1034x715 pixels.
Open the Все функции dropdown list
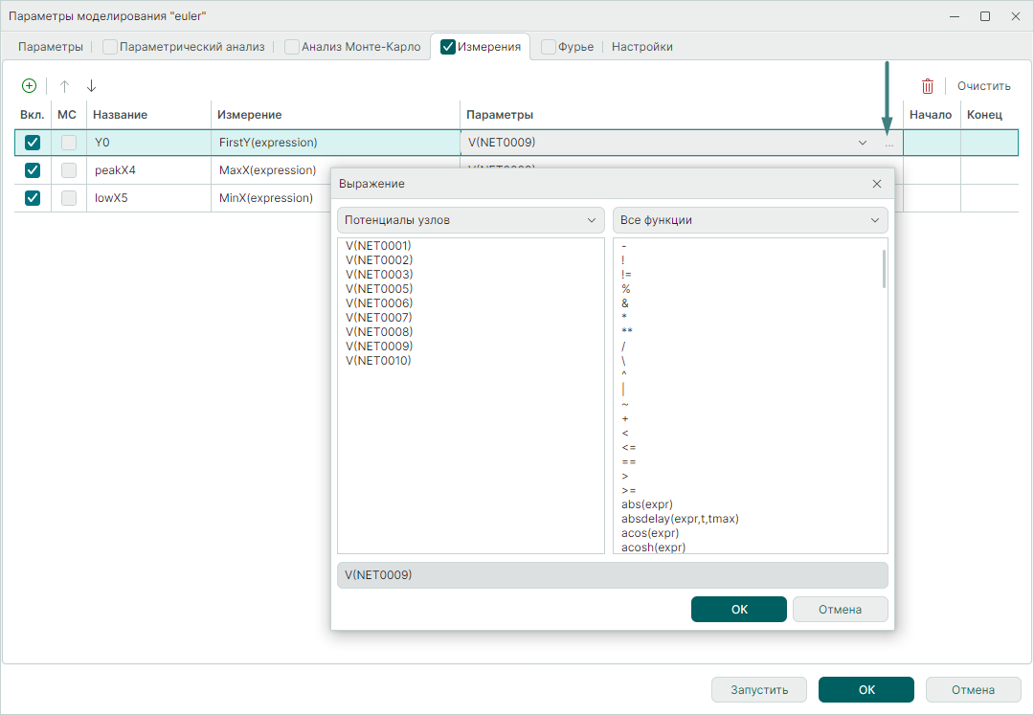tap(750, 220)
